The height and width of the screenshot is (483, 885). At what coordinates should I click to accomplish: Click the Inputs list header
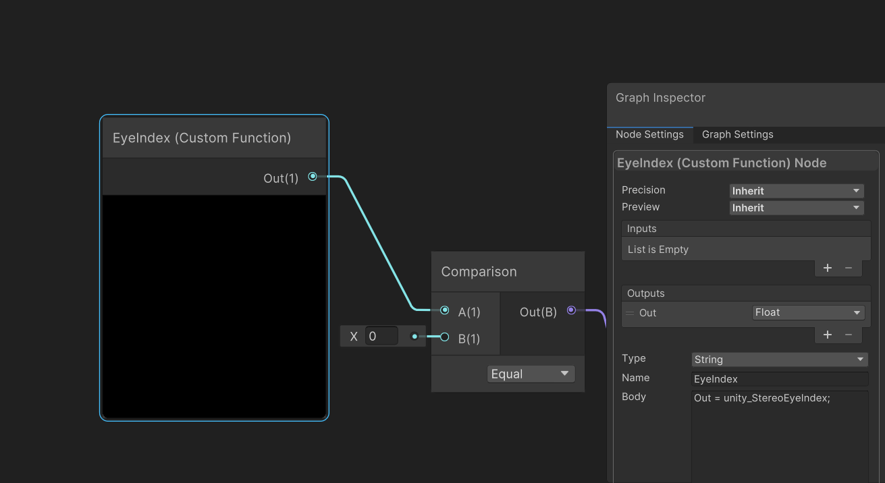click(746, 229)
